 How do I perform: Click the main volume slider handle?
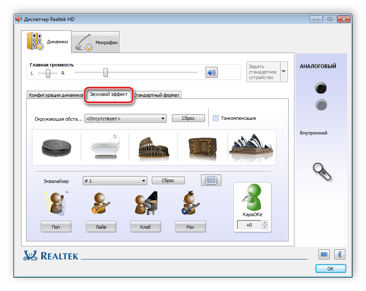pyautogui.click(x=106, y=73)
